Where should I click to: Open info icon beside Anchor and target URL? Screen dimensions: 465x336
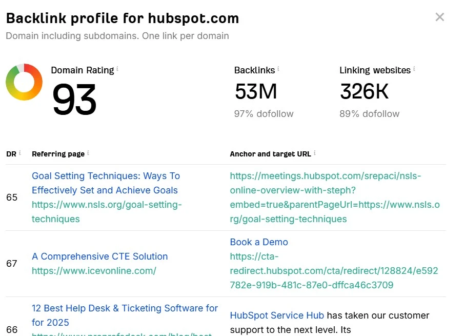314,153
